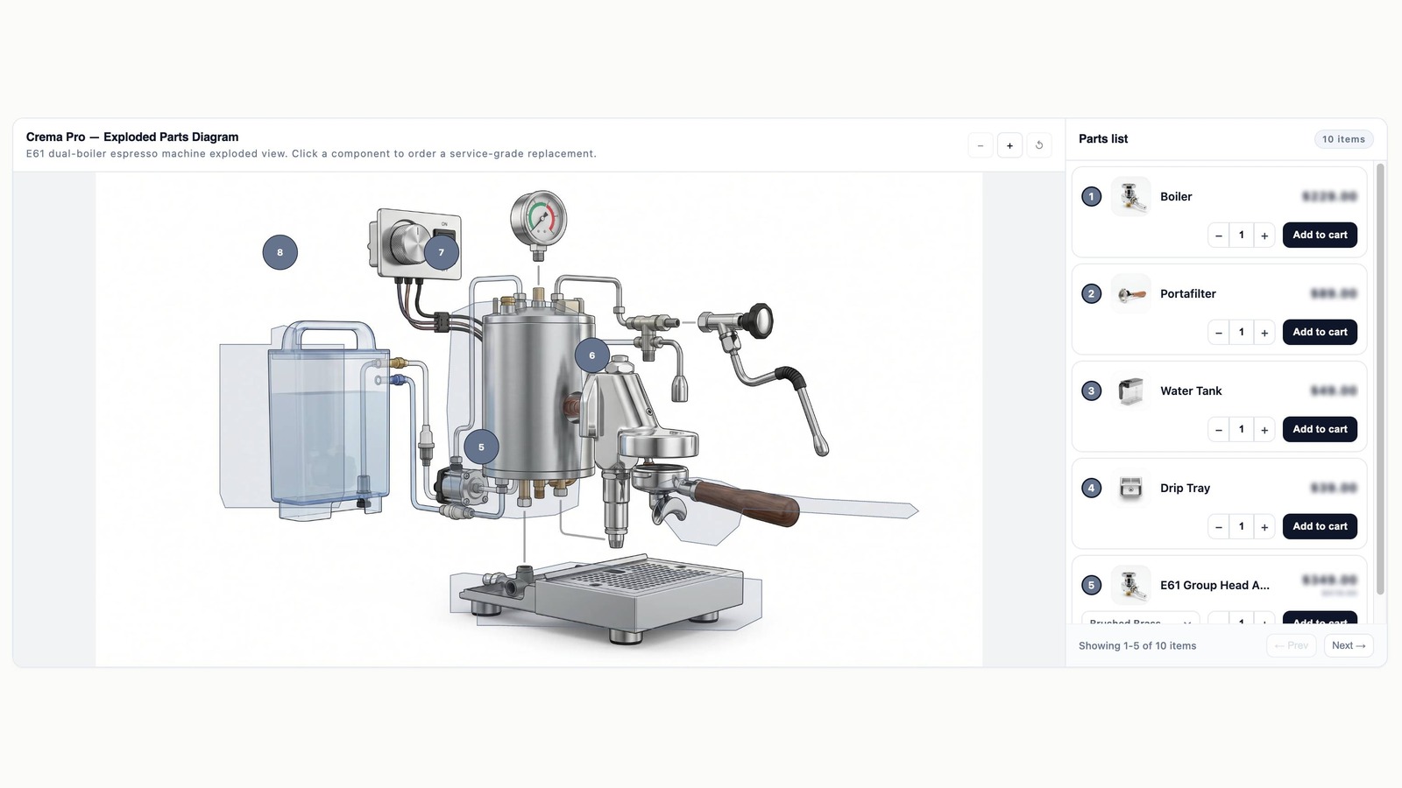Zoom in on the exploded diagram

pos(1009,145)
